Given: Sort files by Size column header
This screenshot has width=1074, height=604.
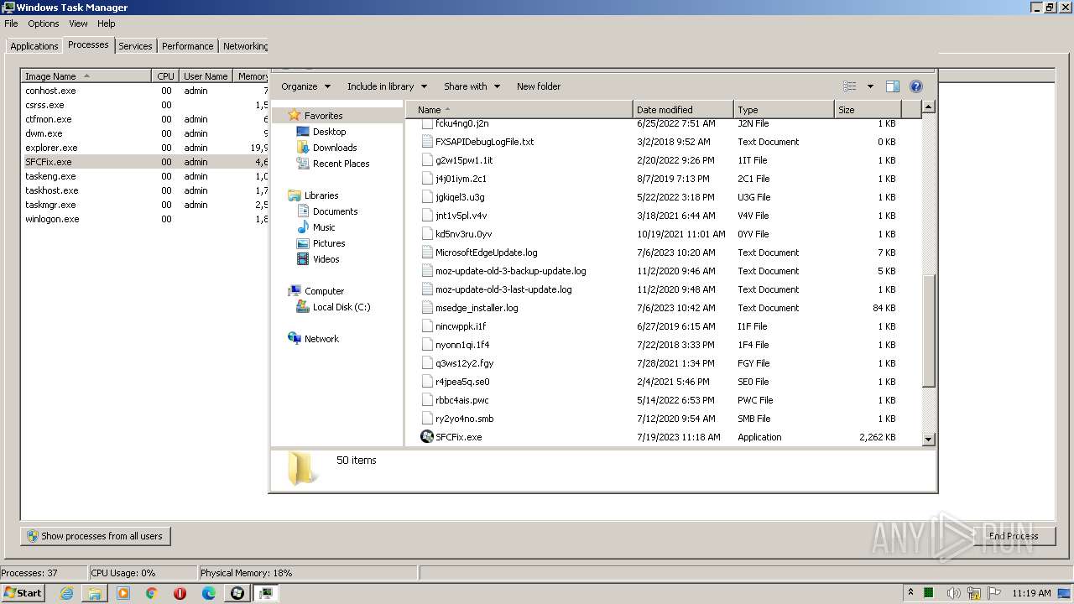Looking at the screenshot, I should pyautogui.click(x=868, y=110).
